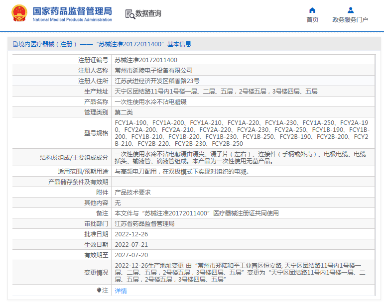The width and height of the screenshot is (384, 303).
Task: Click the 注册人名称 row label
Action: coord(93,71)
